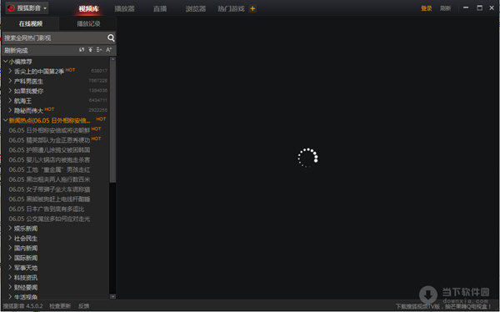
Task: Switch to the 视频库 tab
Action: (x=88, y=9)
